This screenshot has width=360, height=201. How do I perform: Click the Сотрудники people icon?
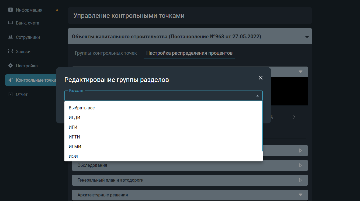pos(11,37)
